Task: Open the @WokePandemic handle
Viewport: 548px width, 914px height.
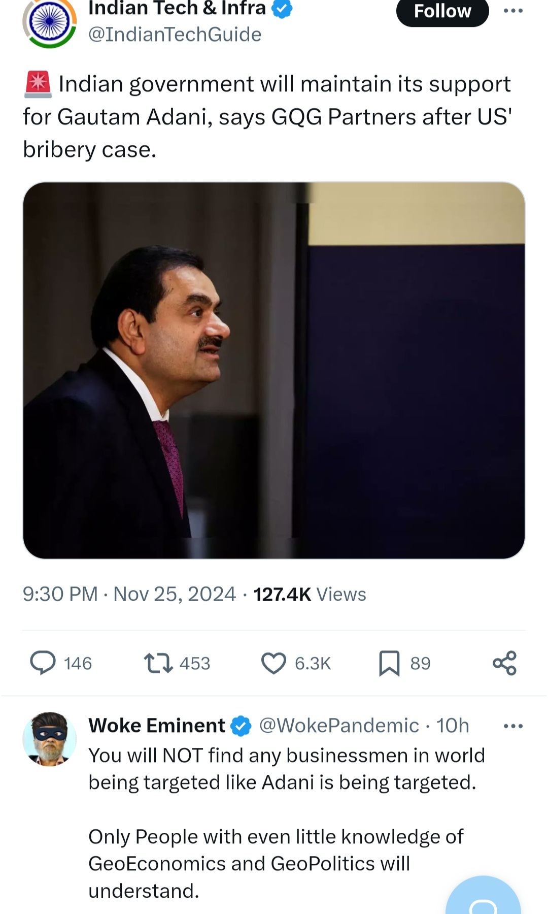Action: [339, 726]
